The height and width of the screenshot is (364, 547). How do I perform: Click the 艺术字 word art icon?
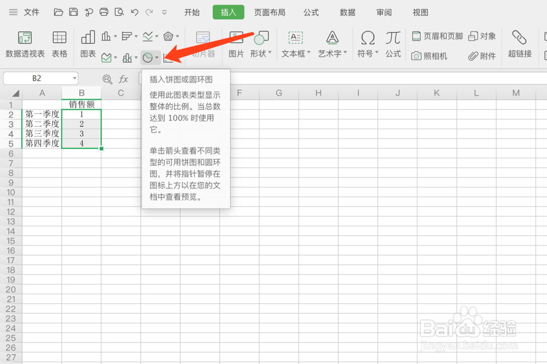point(332,38)
